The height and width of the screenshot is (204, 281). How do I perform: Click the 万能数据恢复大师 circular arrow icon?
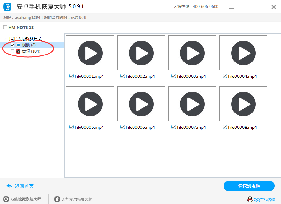click(6, 199)
